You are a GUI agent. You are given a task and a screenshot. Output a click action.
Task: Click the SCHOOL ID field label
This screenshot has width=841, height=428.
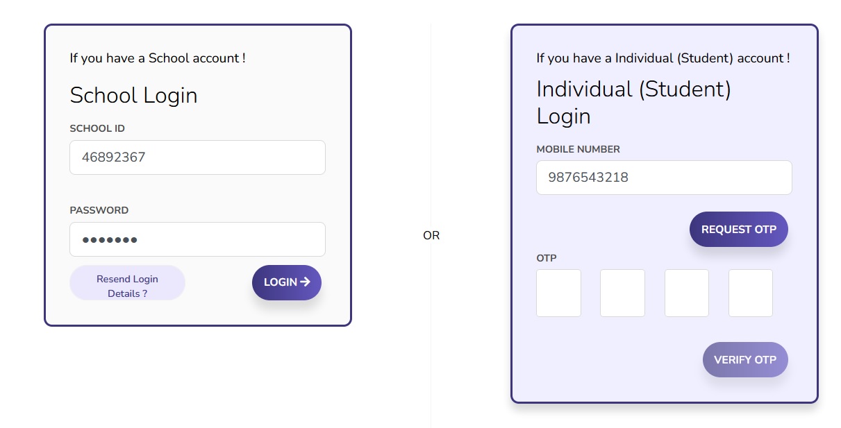point(97,128)
